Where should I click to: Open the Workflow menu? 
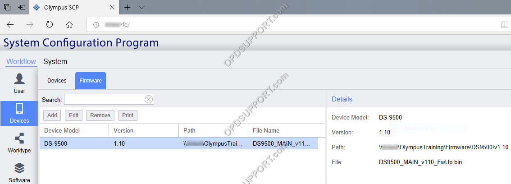click(21, 61)
